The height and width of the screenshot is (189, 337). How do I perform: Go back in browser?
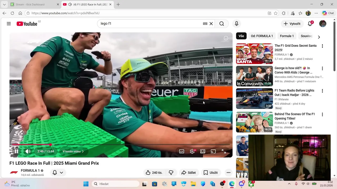click(4, 13)
